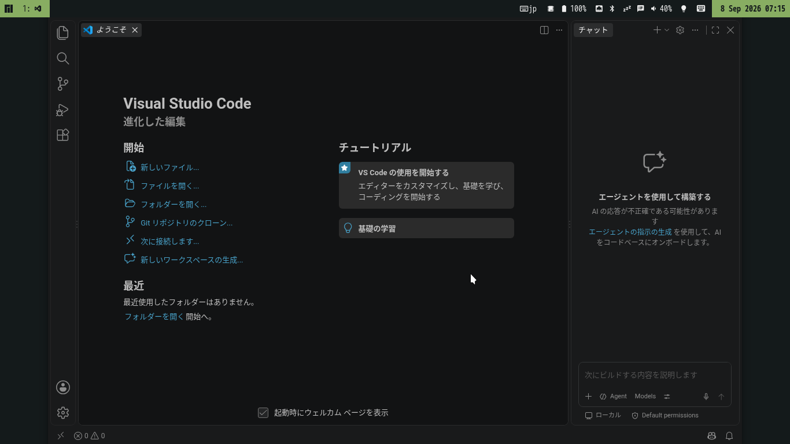Image resolution: width=790 pixels, height=444 pixels.
Task: Click the Copilot status icon in status bar
Action: point(712,436)
